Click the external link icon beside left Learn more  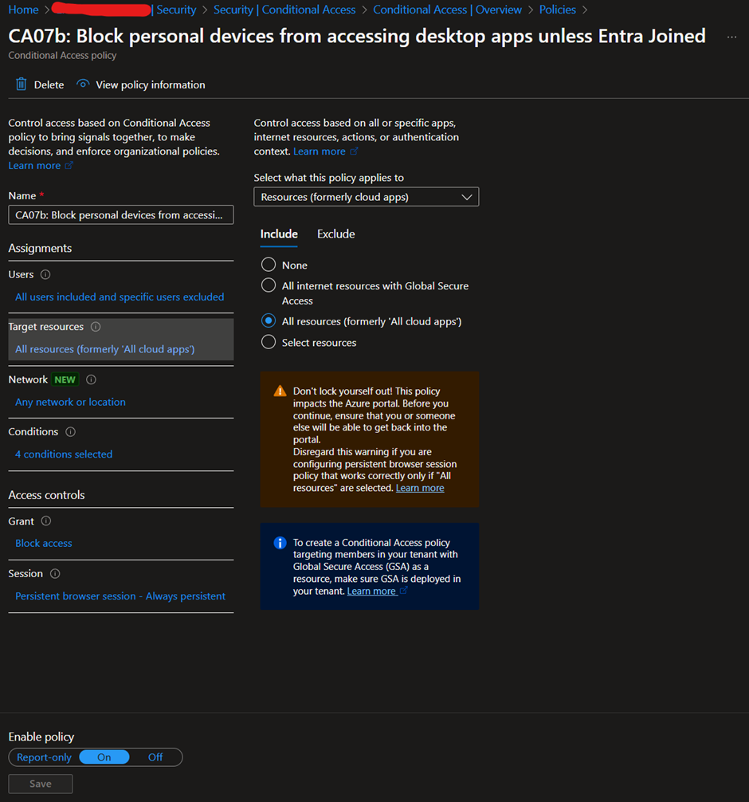click(69, 165)
